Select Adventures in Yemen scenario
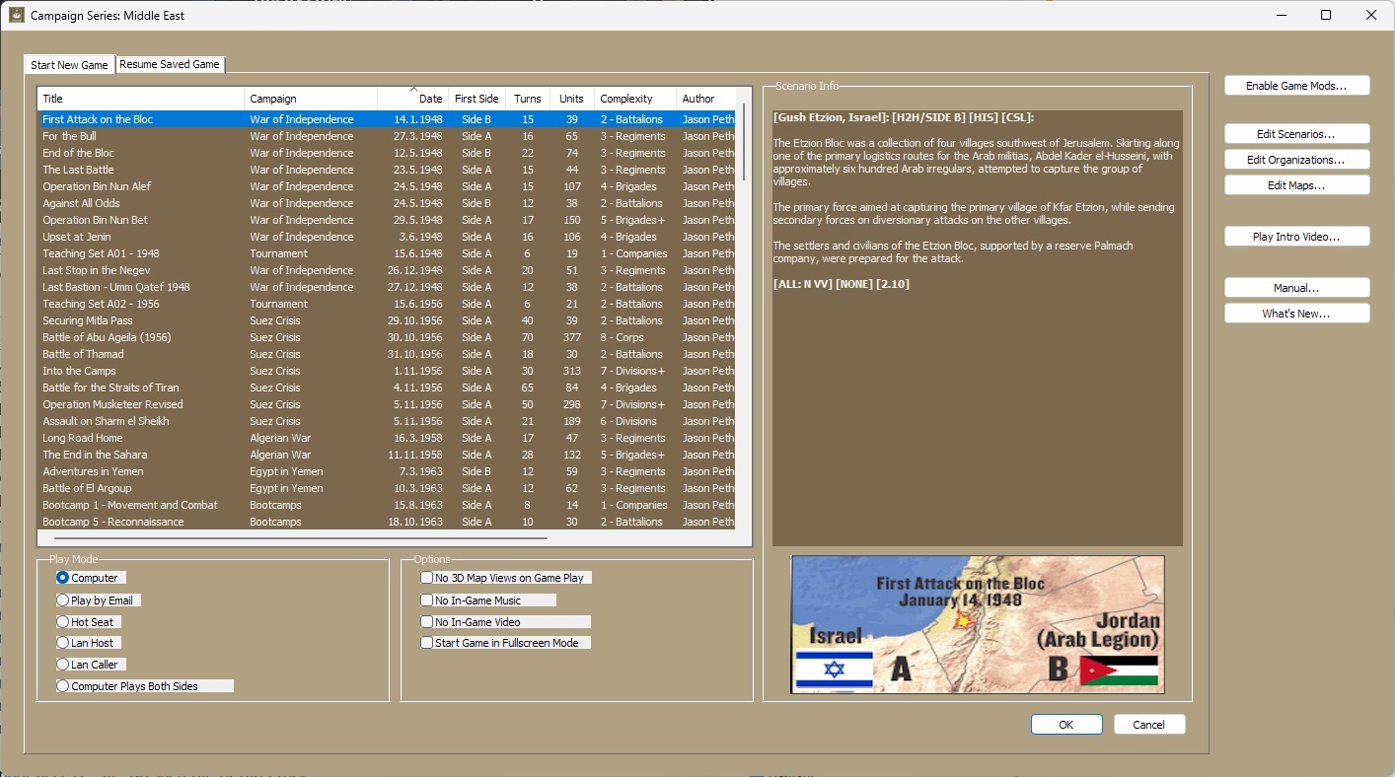The image size is (1395, 777). coord(386,471)
